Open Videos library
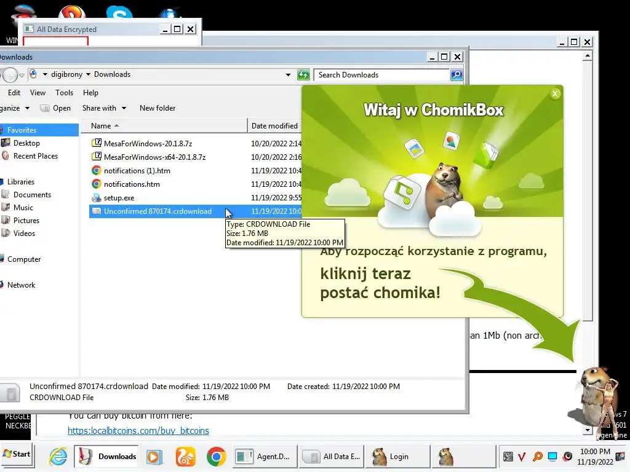The image size is (630, 472). tap(24, 233)
